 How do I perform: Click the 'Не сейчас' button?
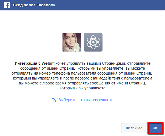134,128
